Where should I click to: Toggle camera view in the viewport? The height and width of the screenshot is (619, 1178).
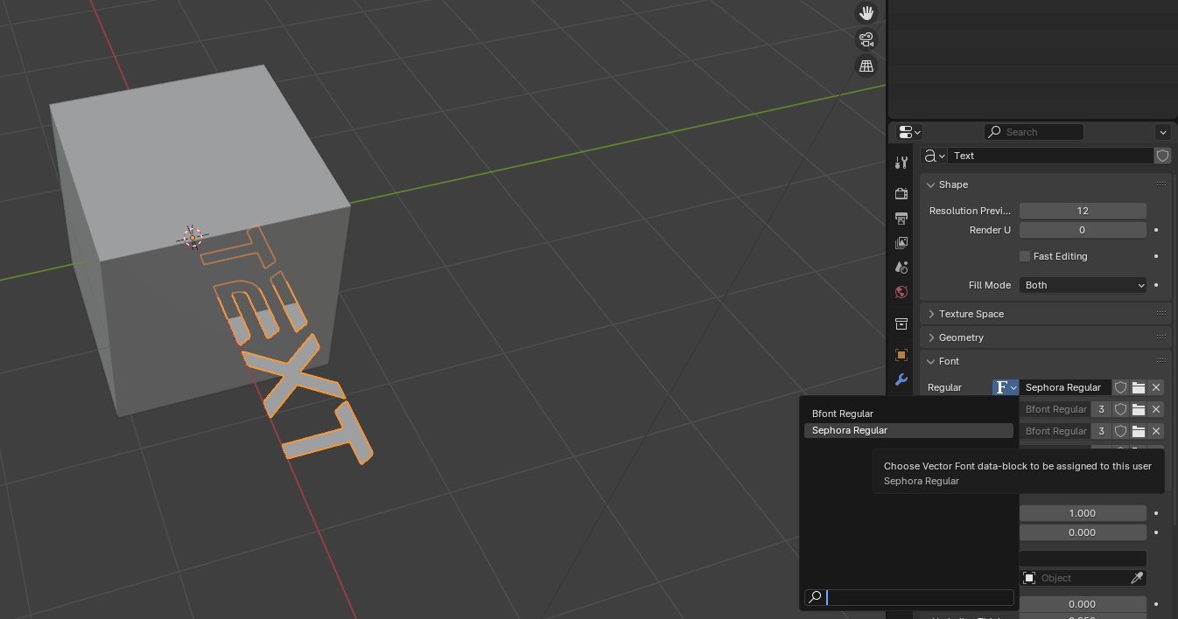pos(866,39)
